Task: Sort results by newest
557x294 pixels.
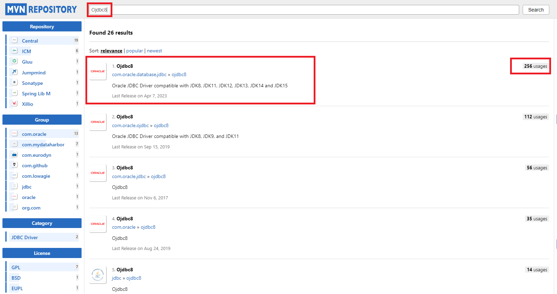Action: click(x=154, y=51)
